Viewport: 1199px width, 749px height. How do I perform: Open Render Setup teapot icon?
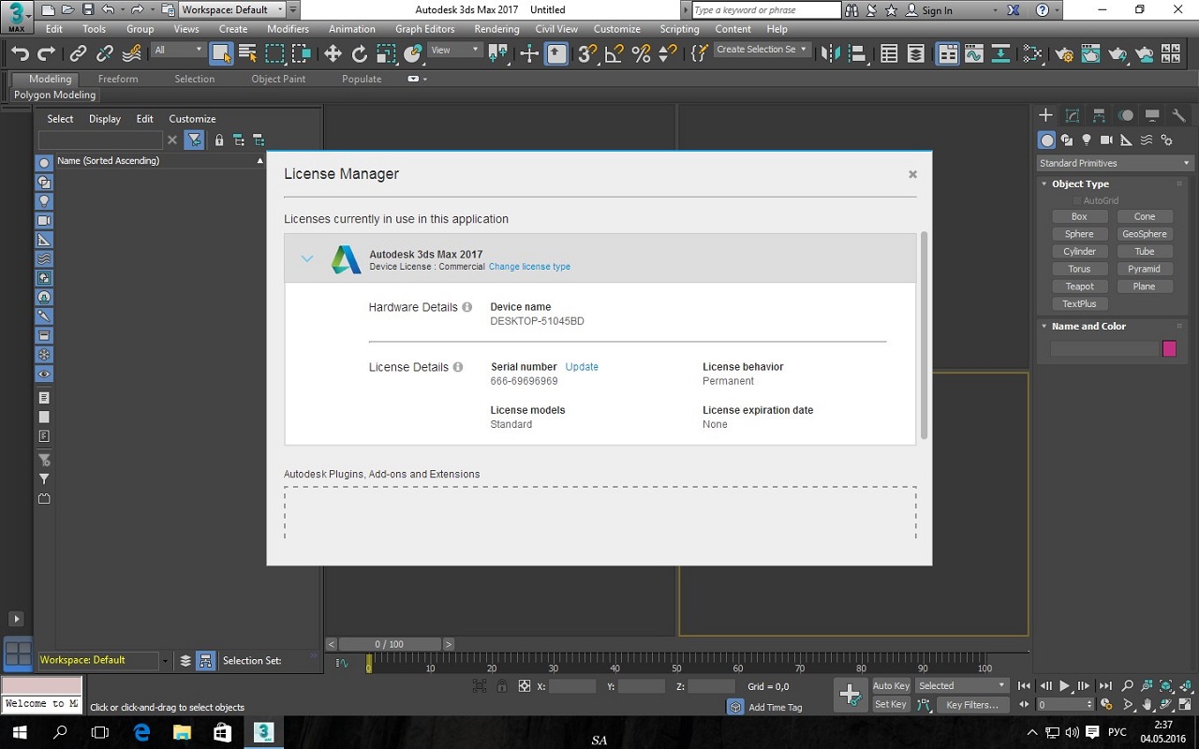pyautogui.click(x=1062, y=54)
